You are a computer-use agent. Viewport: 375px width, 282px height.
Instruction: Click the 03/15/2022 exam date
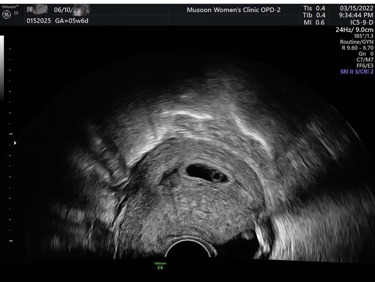[357, 8]
